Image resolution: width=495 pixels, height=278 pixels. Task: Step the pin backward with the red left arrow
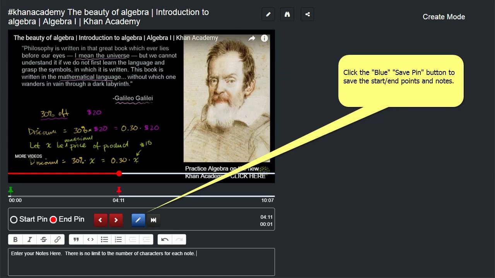click(x=100, y=220)
